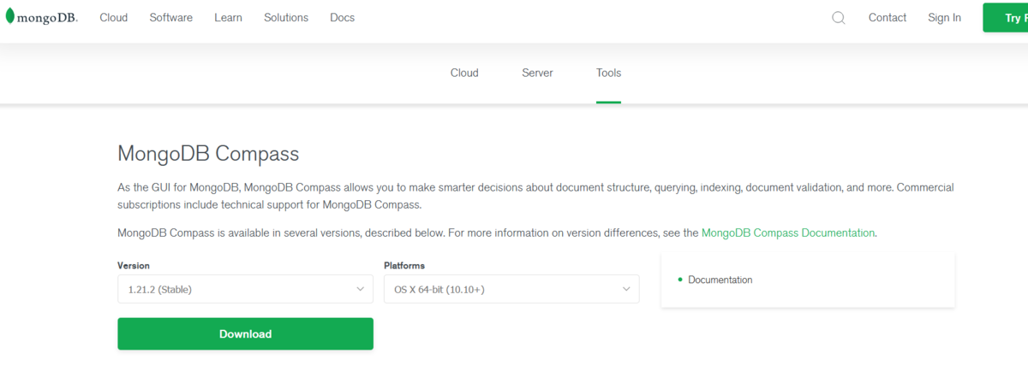Open the Solutions menu
The image size is (1028, 377).
pos(286,17)
